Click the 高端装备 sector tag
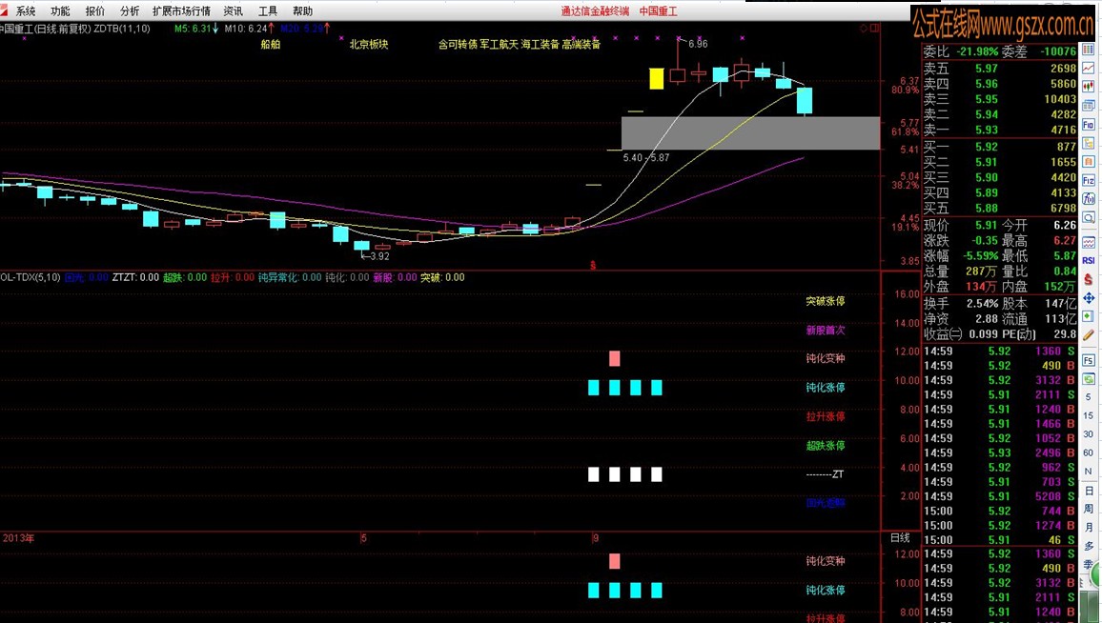 point(582,44)
